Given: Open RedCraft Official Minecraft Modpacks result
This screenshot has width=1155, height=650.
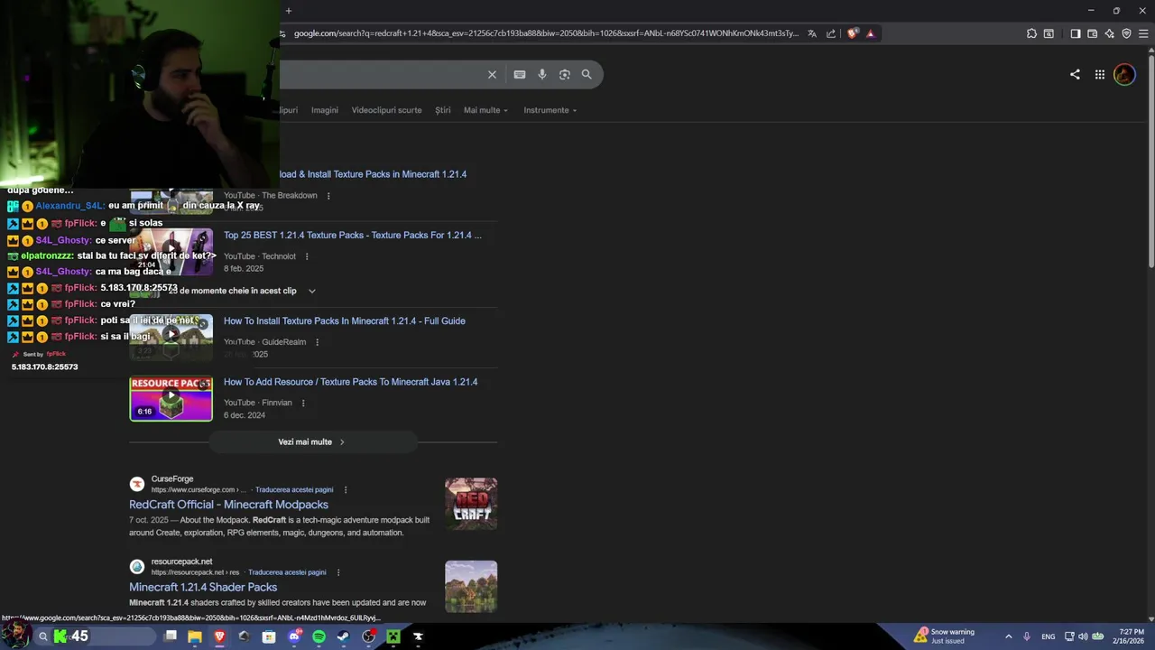Looking at the screenshot, I should [228, 505].
